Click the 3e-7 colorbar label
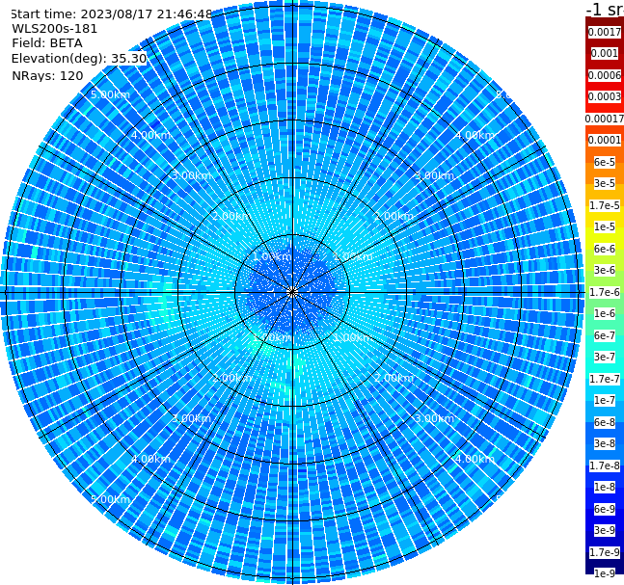 [x=605, y=357]
